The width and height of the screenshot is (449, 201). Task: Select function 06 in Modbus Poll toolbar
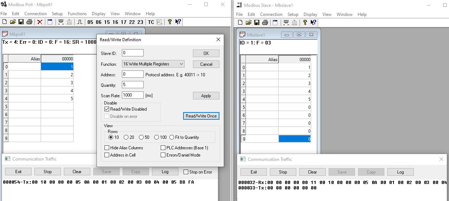pos(99,22)
